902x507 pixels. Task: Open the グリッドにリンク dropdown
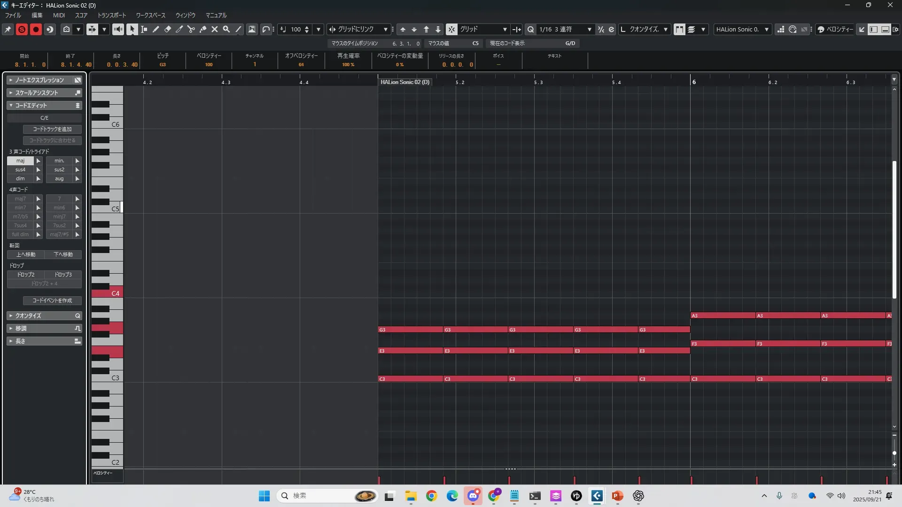[x=385, y=29]
